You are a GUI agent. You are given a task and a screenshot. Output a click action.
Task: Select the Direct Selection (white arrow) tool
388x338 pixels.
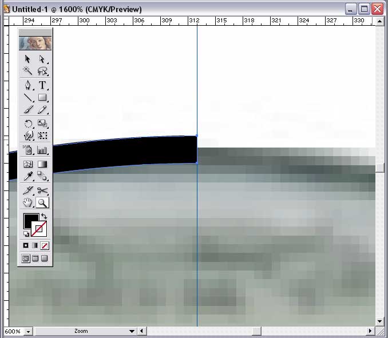[x=42, y=59]
